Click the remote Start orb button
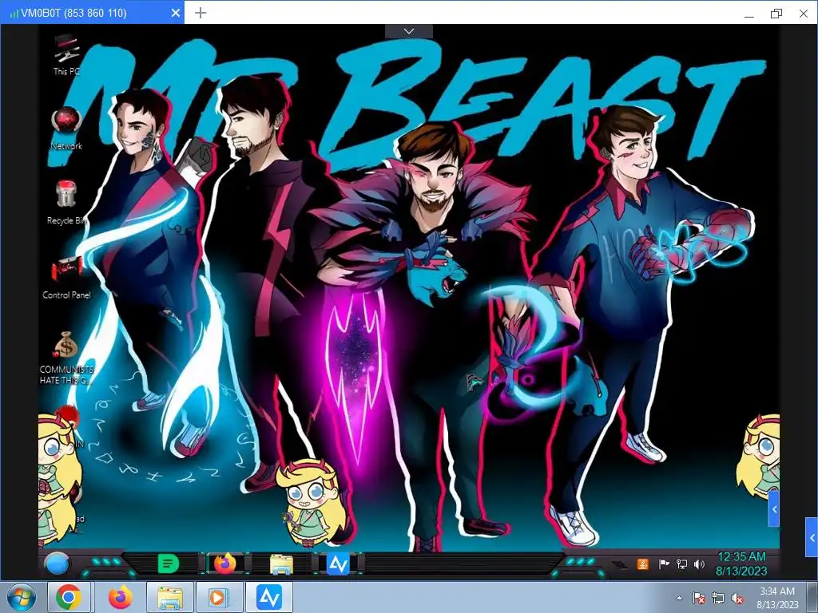 [57, 564]
